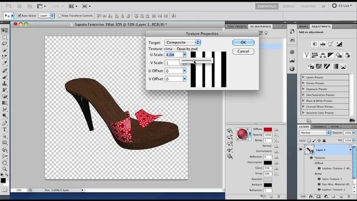Select the Lasso tool

tap(4, 44)
